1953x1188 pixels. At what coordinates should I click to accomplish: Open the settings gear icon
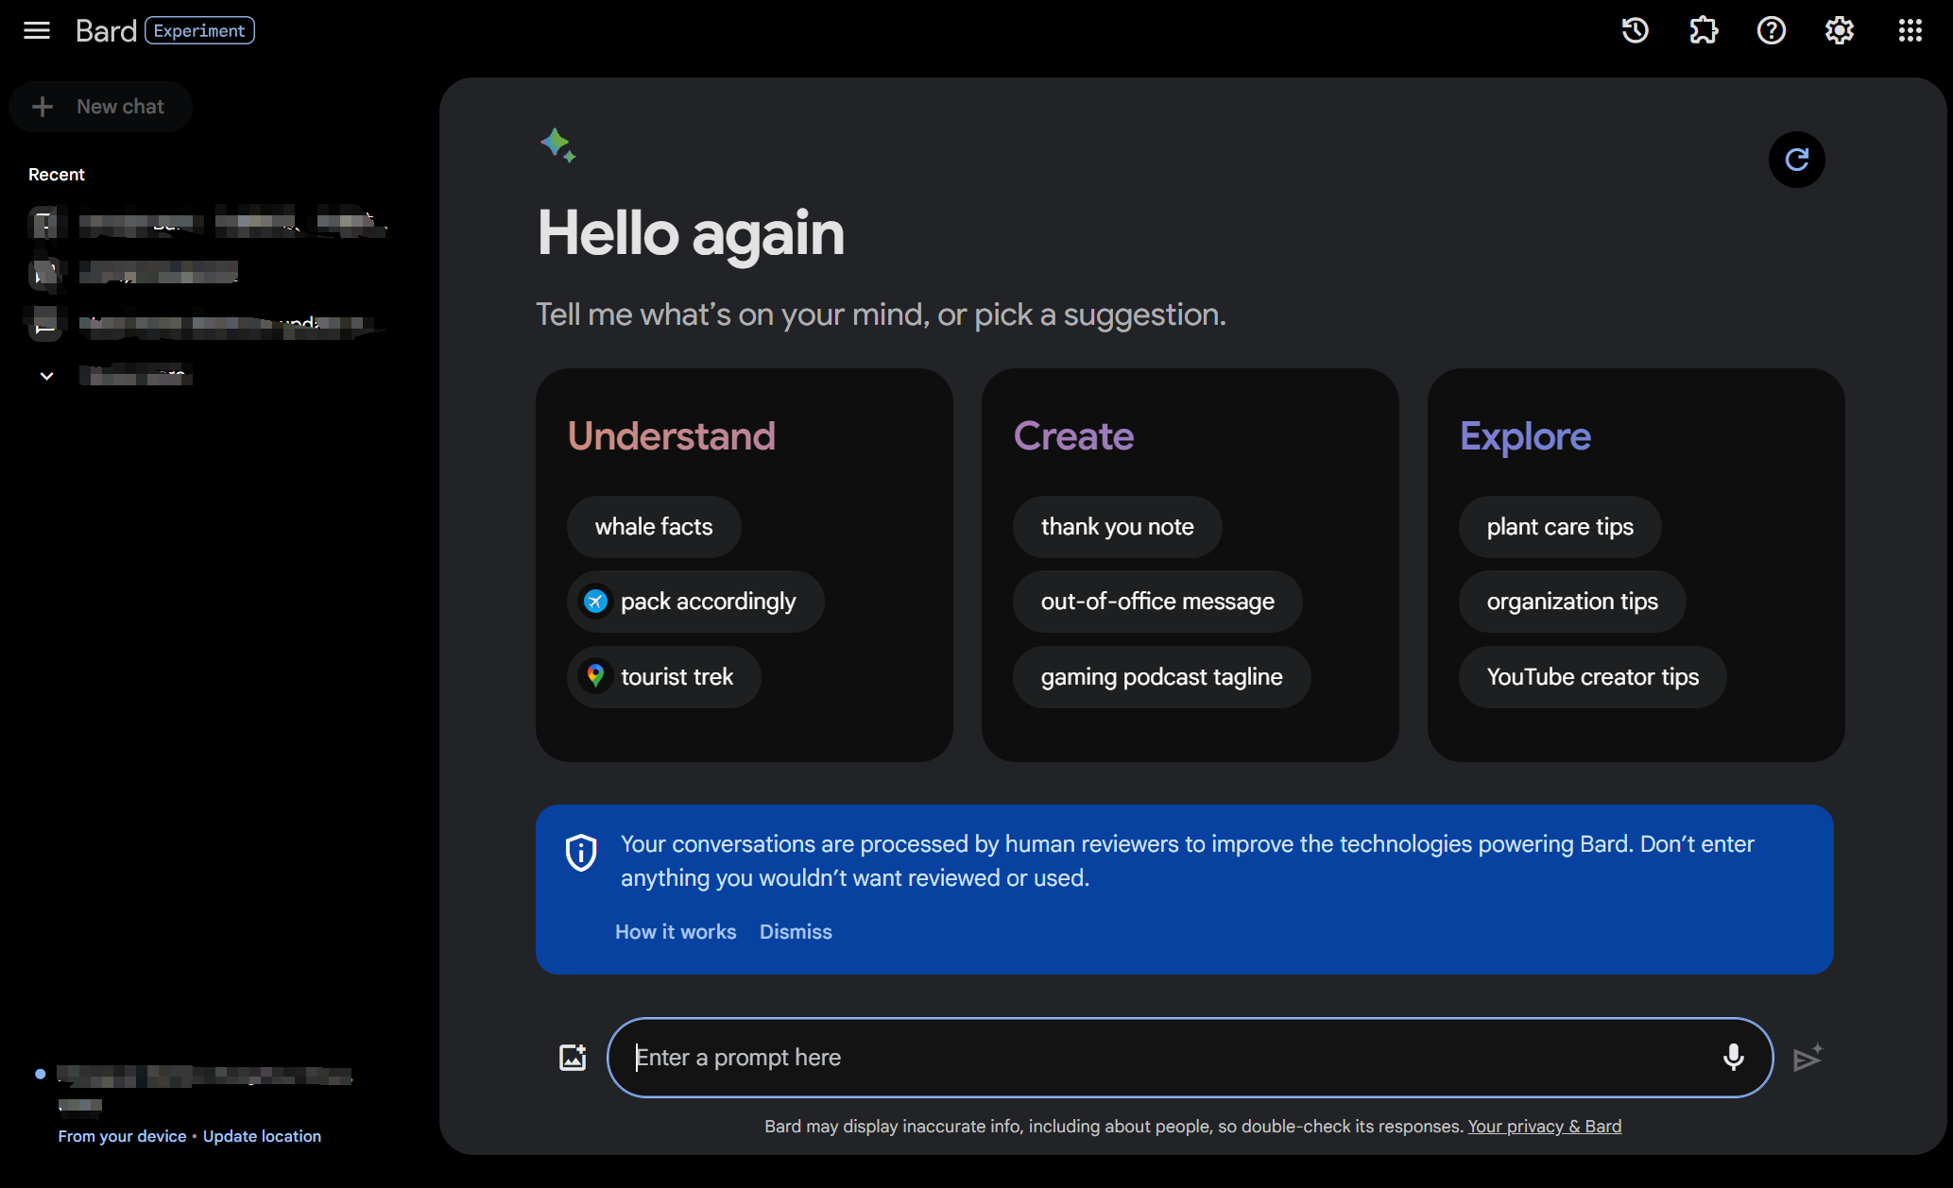tap(1840, 30)
